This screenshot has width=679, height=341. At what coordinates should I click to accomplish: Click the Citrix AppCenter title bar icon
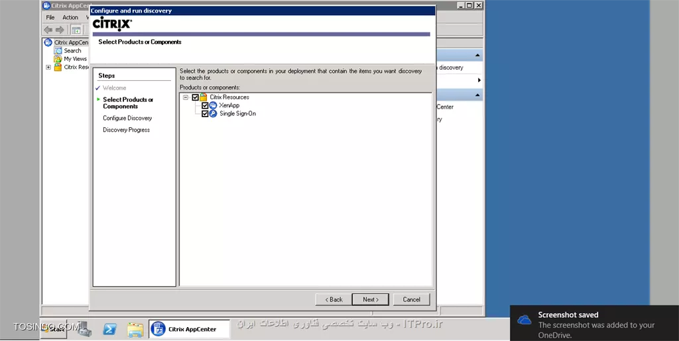pos(47,5)
